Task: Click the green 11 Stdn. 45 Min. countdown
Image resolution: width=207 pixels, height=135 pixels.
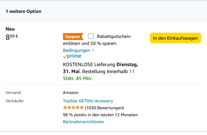Action: click(x=99, y=75)
